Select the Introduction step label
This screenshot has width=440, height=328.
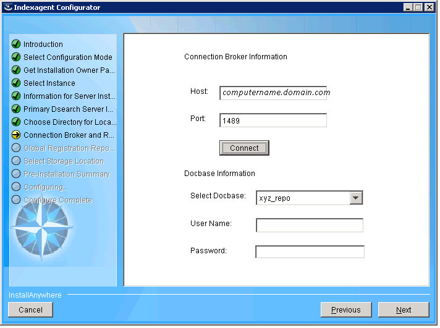(43, 44)
